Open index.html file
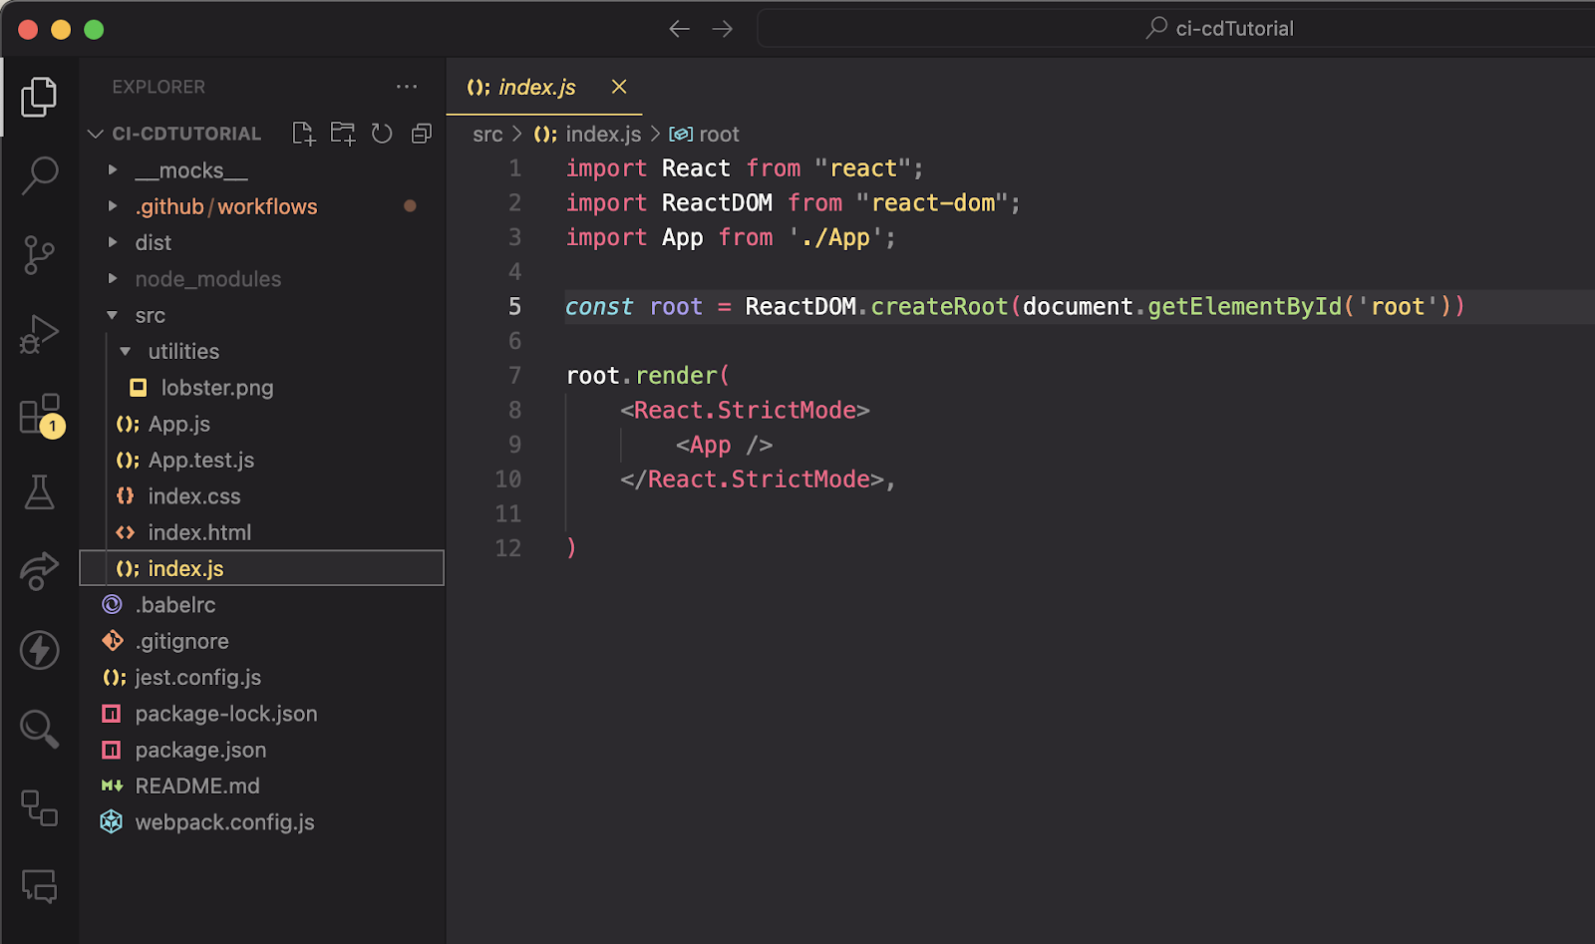This screenshot has height=944, width=1595. [x=261, y=532]
